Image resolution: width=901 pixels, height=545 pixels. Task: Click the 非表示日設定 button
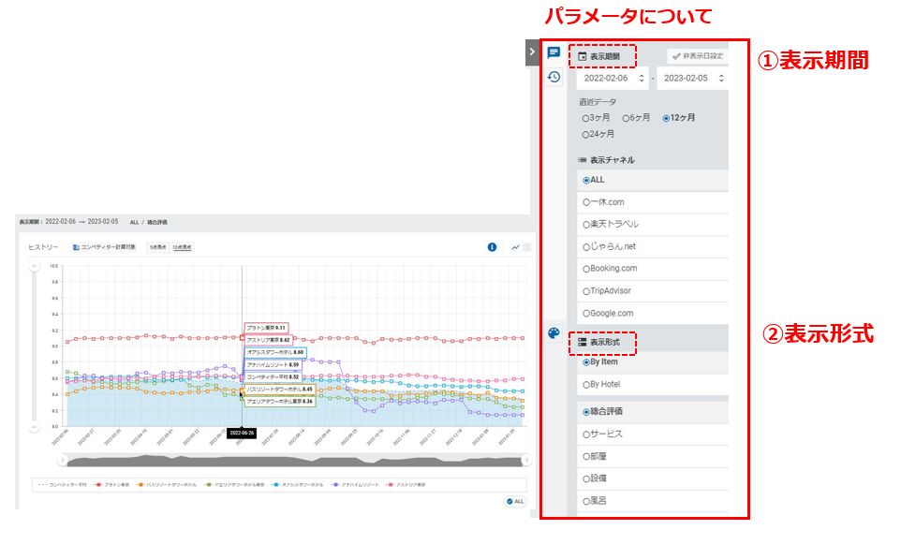coord(698,56)
